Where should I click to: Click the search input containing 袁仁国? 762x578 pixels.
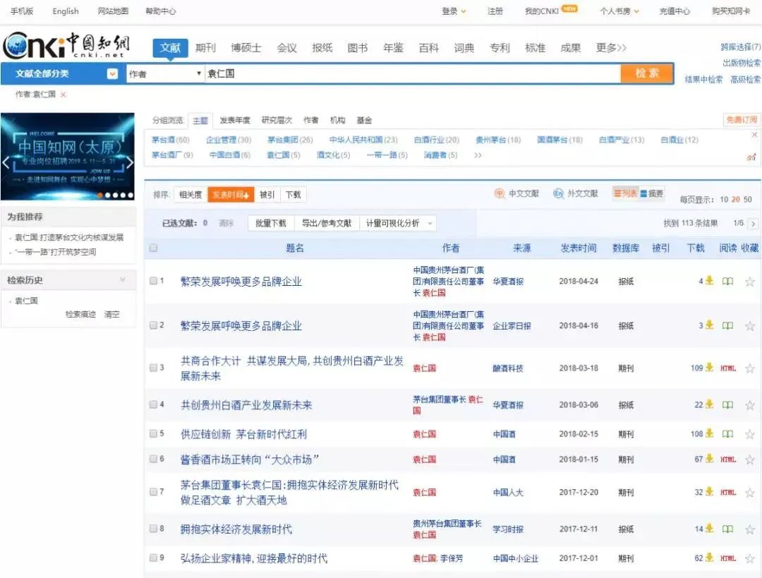(412, 74)
